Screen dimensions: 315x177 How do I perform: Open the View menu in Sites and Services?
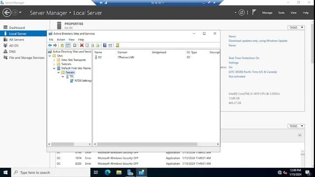[x=71, y=39]
